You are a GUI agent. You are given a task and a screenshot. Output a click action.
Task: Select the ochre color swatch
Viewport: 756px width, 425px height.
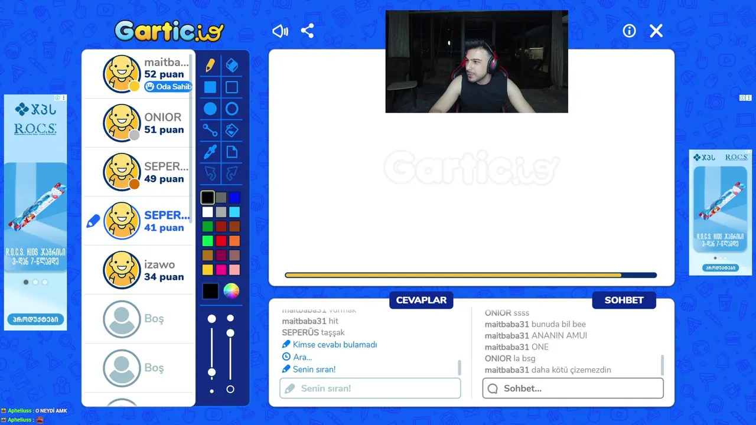point(207,255)
